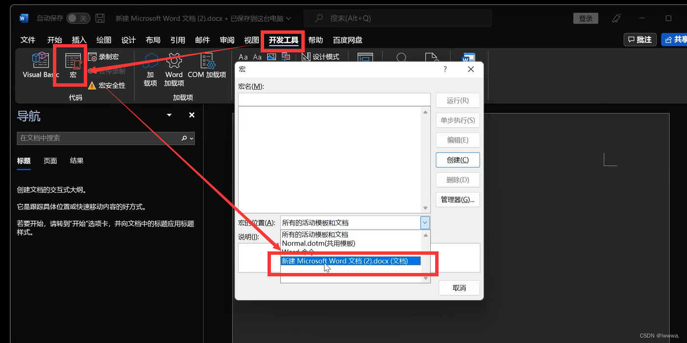
Task: Switch to the 邮件 ribbon tab
Action: click(x=202, y=40)
